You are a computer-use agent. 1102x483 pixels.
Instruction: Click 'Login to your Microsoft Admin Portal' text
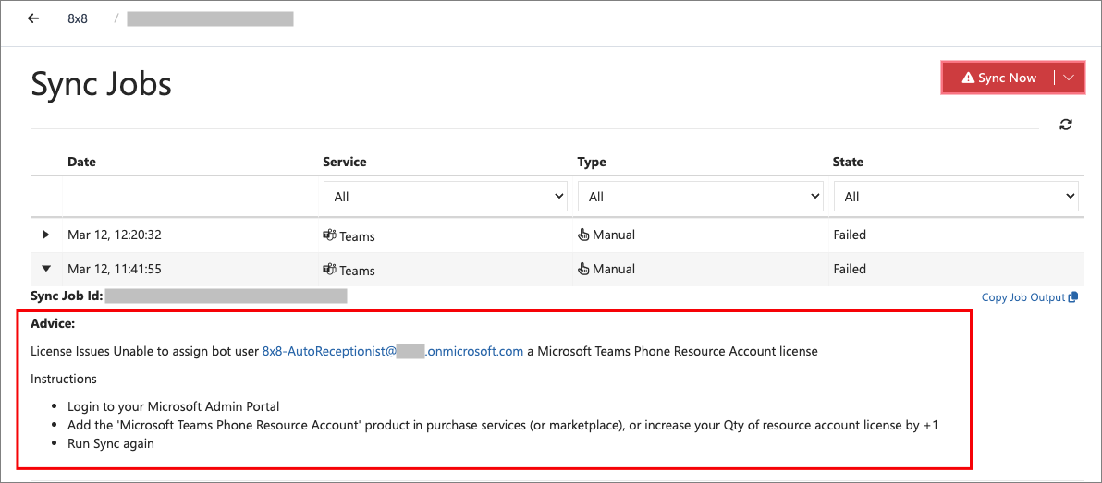tap(174, 407)
